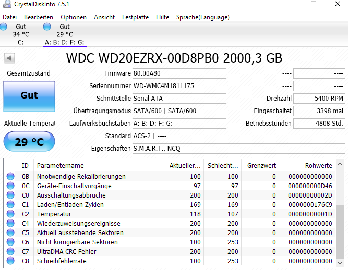The height and width of the screenshot is (270, 348).
Task: Click status orb for Schreibfehlerrate row
Action: [10, 261]
